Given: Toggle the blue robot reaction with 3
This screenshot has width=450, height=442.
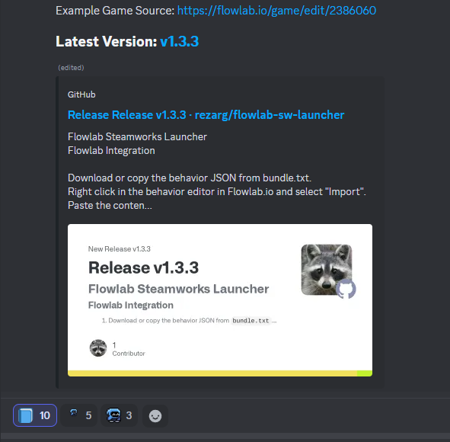Looking at the screenshot, I should [119, 415].
